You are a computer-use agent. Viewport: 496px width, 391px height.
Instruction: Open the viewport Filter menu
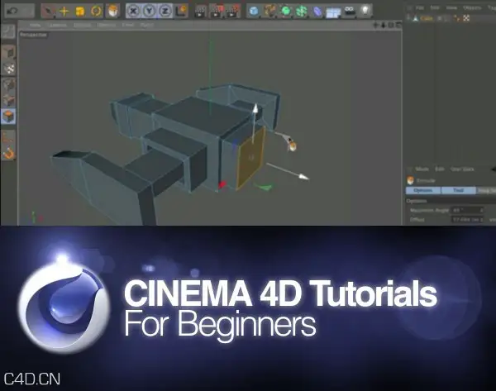click(x=128, y=25)
